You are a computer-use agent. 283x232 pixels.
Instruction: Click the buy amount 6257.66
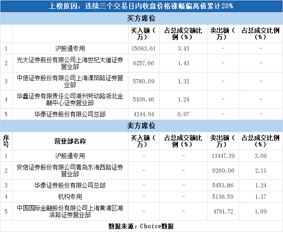144,63
